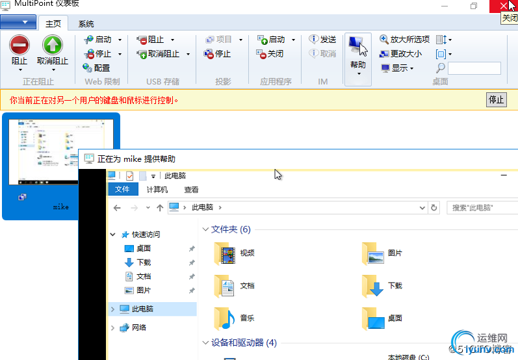Close application (关闭)
This screenshot has height=360, width=518.
coord(270,54)
